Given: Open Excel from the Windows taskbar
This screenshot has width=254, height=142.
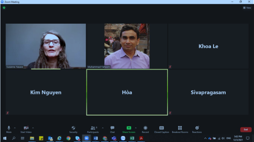Looking at the screenshot, I should pyautogui.click(x=132, y=138).
